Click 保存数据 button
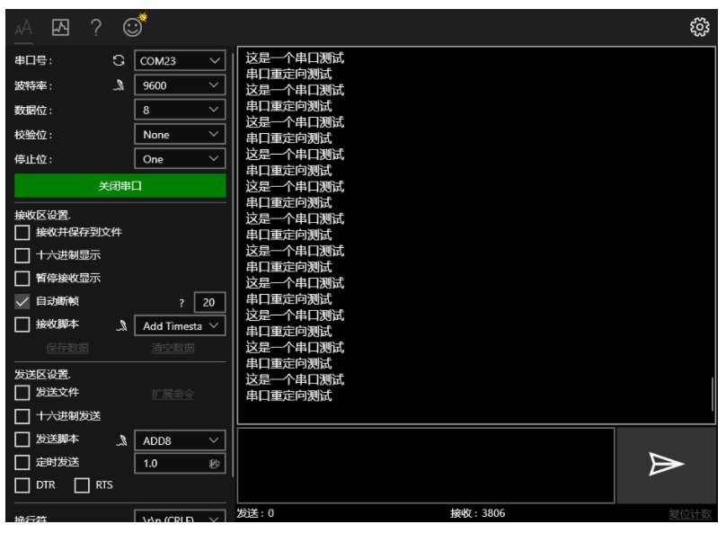This screenshot has height=533, width=726. click(67, 348)
